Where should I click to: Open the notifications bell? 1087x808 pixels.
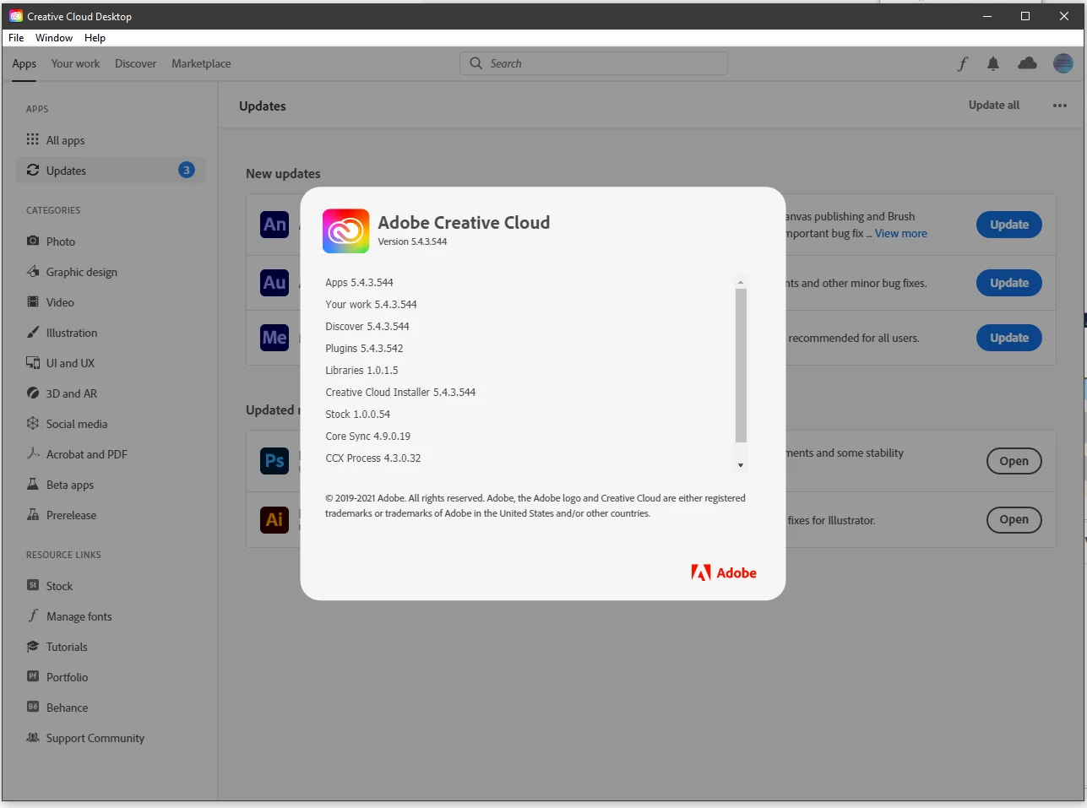click(x=993, y=63)
